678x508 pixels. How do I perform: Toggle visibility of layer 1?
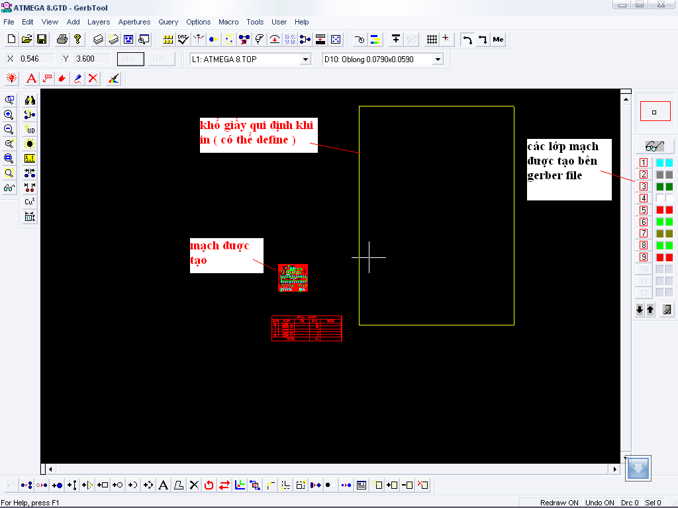[644, 163]
